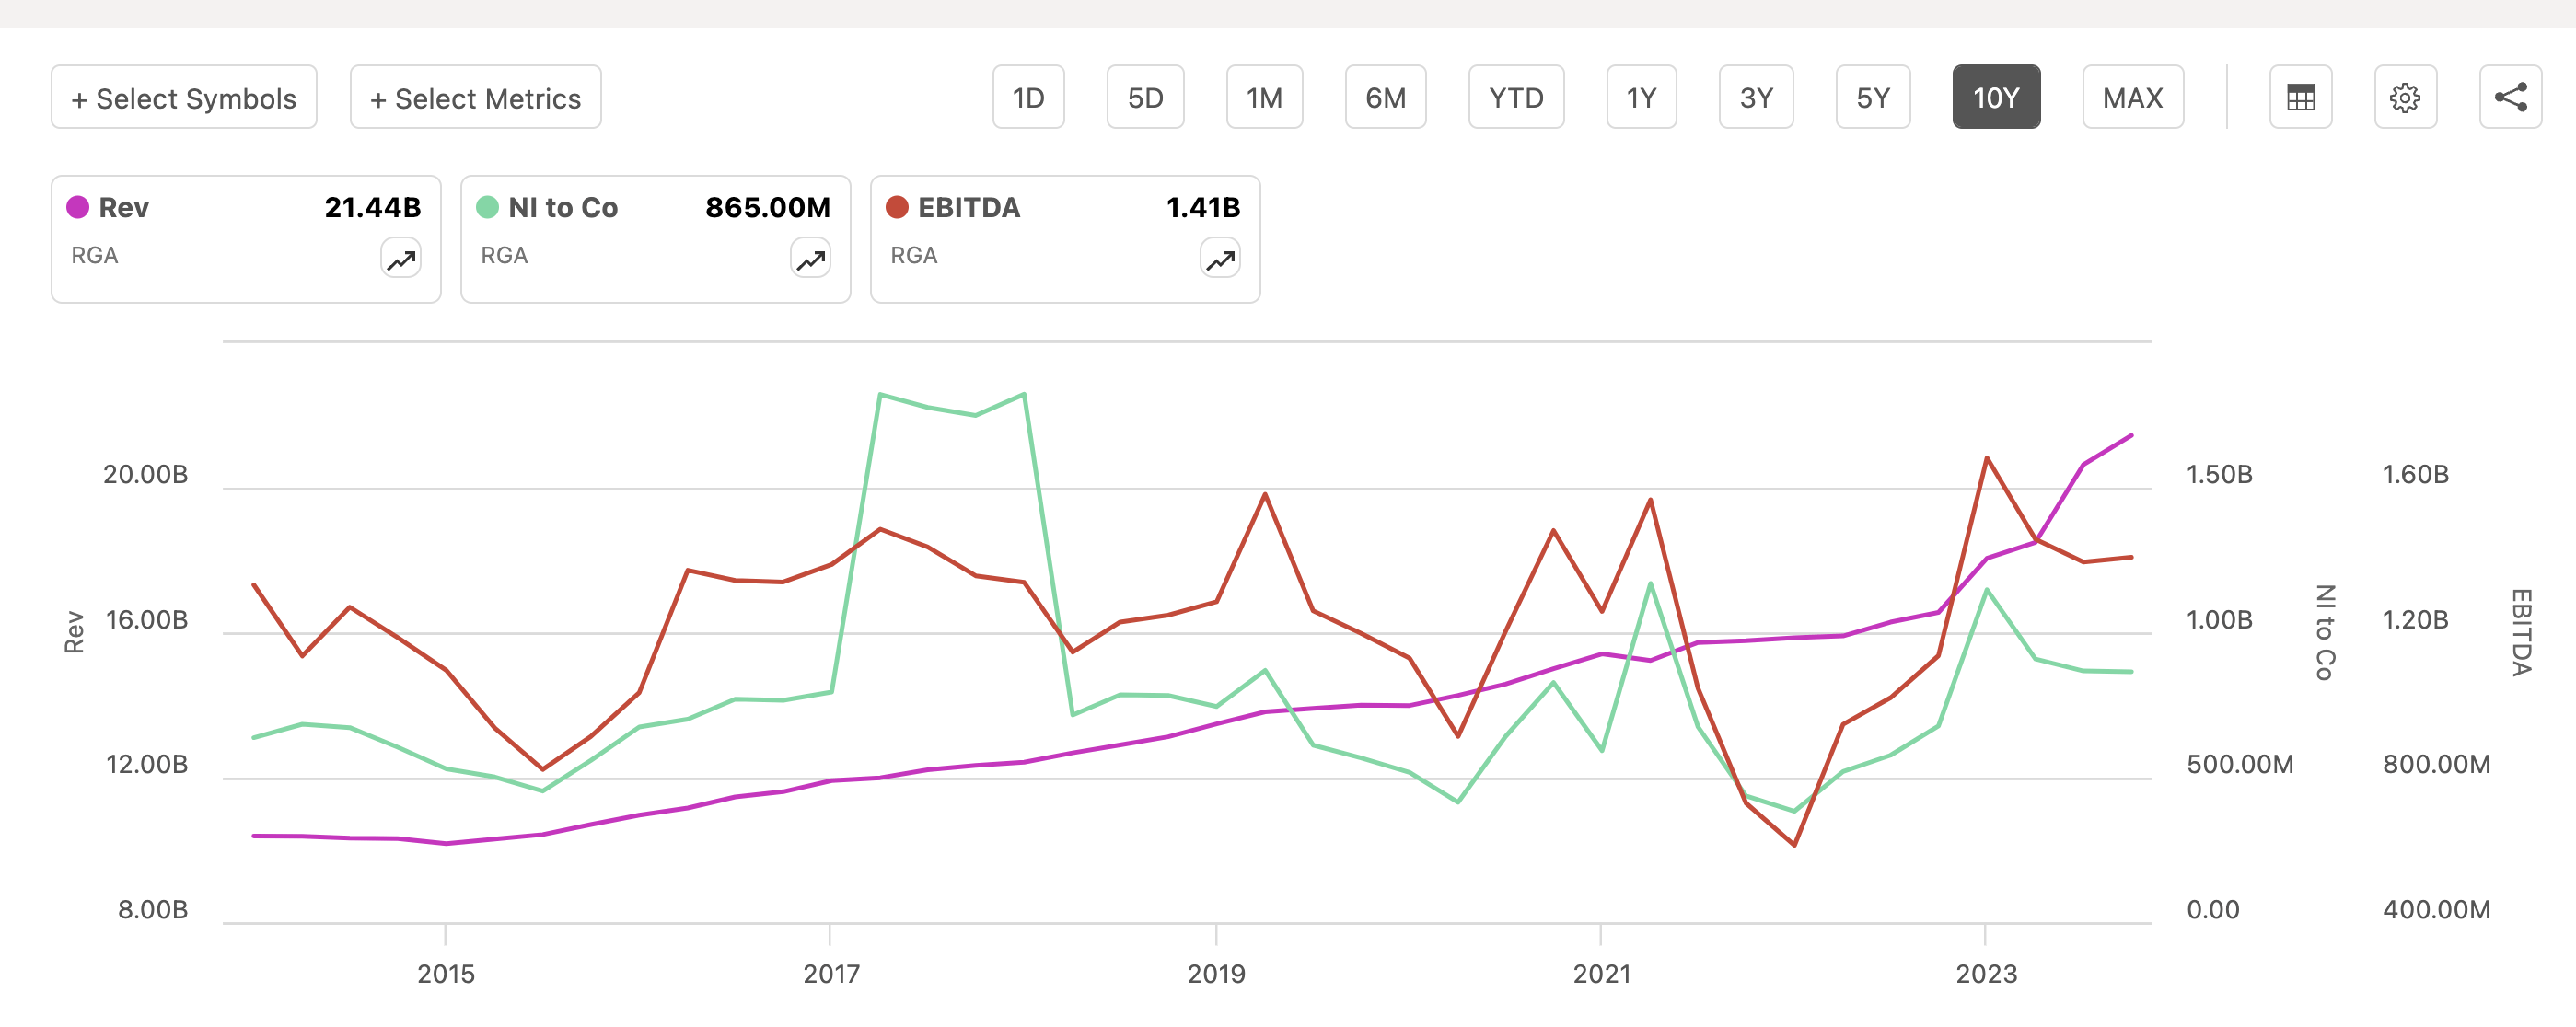This screenshot has height=1027, width=2576.
Task: Click the red dot indicator beside EBITDA
Action: click(x=898, y=207)
